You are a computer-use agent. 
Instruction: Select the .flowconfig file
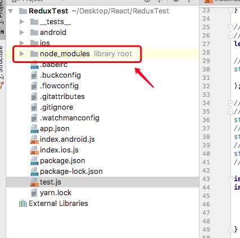pyautogui.click(x=59, y=86)
